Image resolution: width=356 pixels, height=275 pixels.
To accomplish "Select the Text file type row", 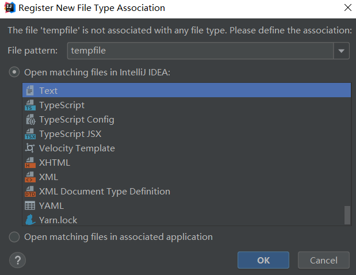I will click(186, 90).
